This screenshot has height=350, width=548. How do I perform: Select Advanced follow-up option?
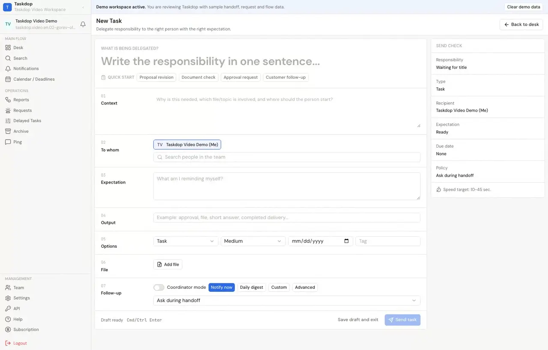305,288
